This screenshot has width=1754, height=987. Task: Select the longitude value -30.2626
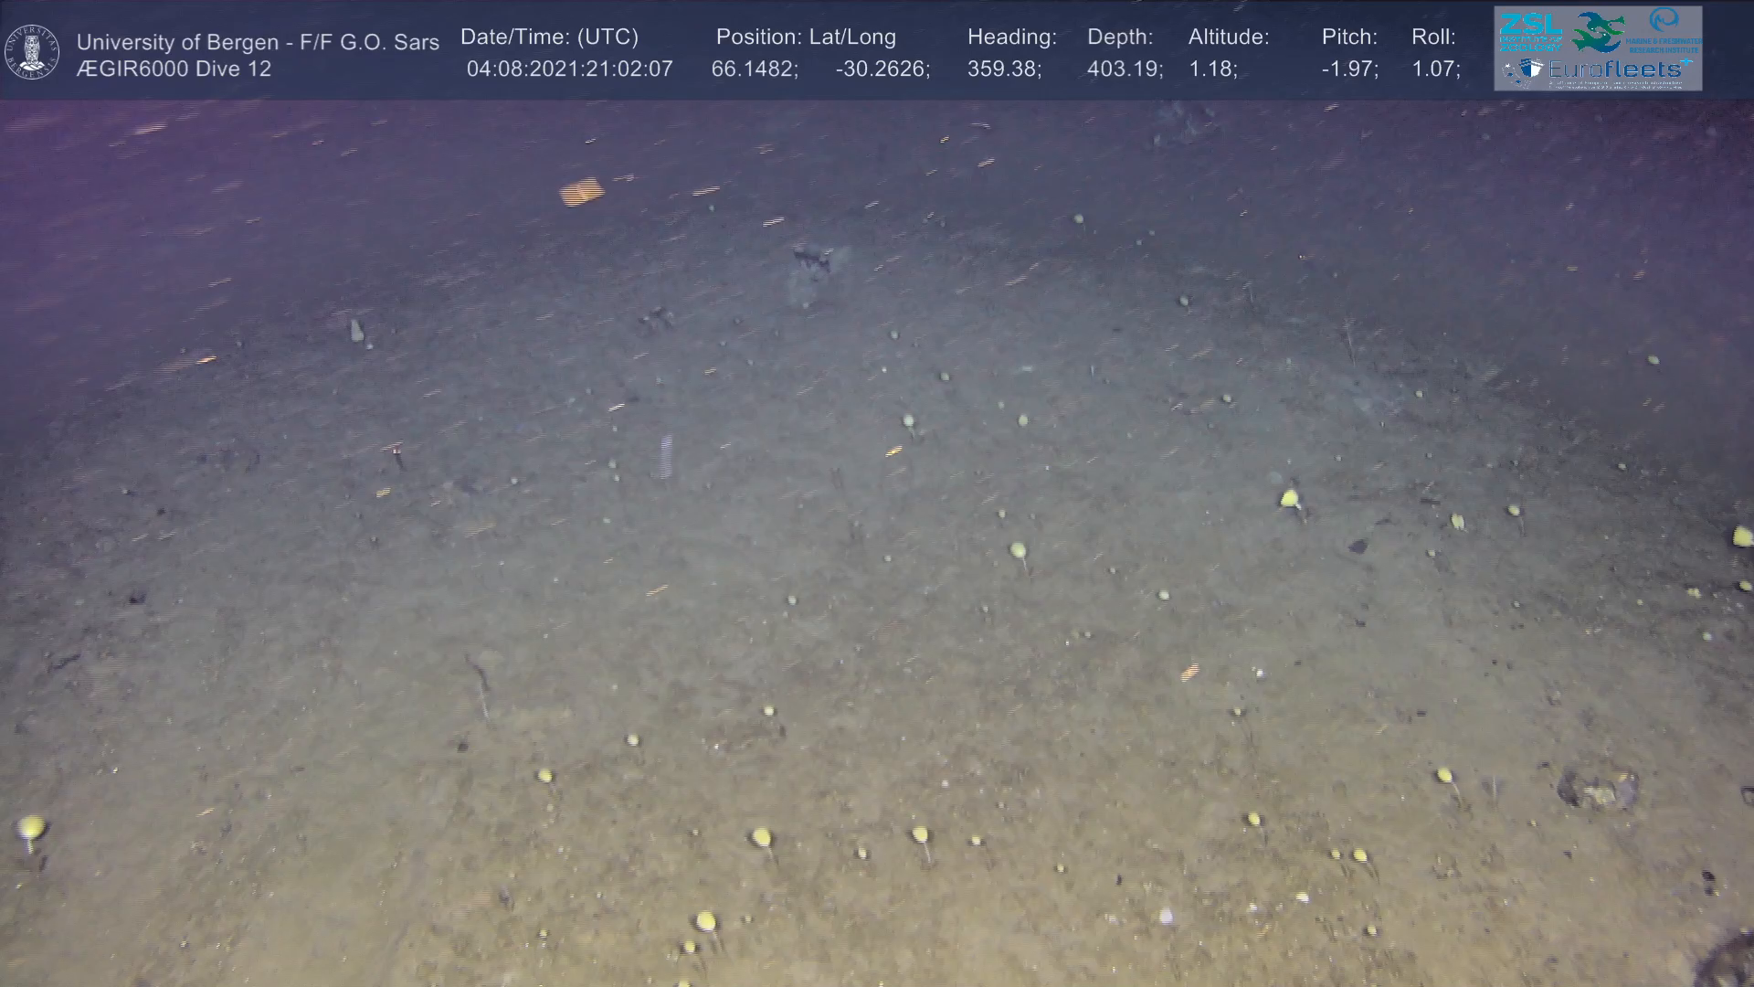882,69
